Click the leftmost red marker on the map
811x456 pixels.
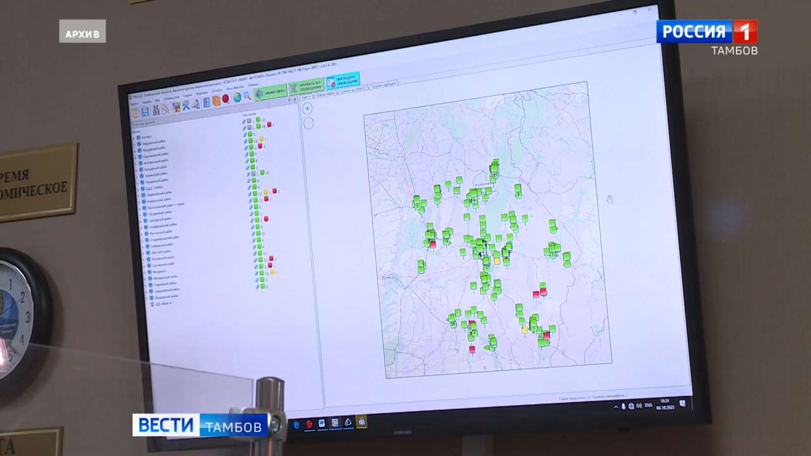click(x=433, y=244)
